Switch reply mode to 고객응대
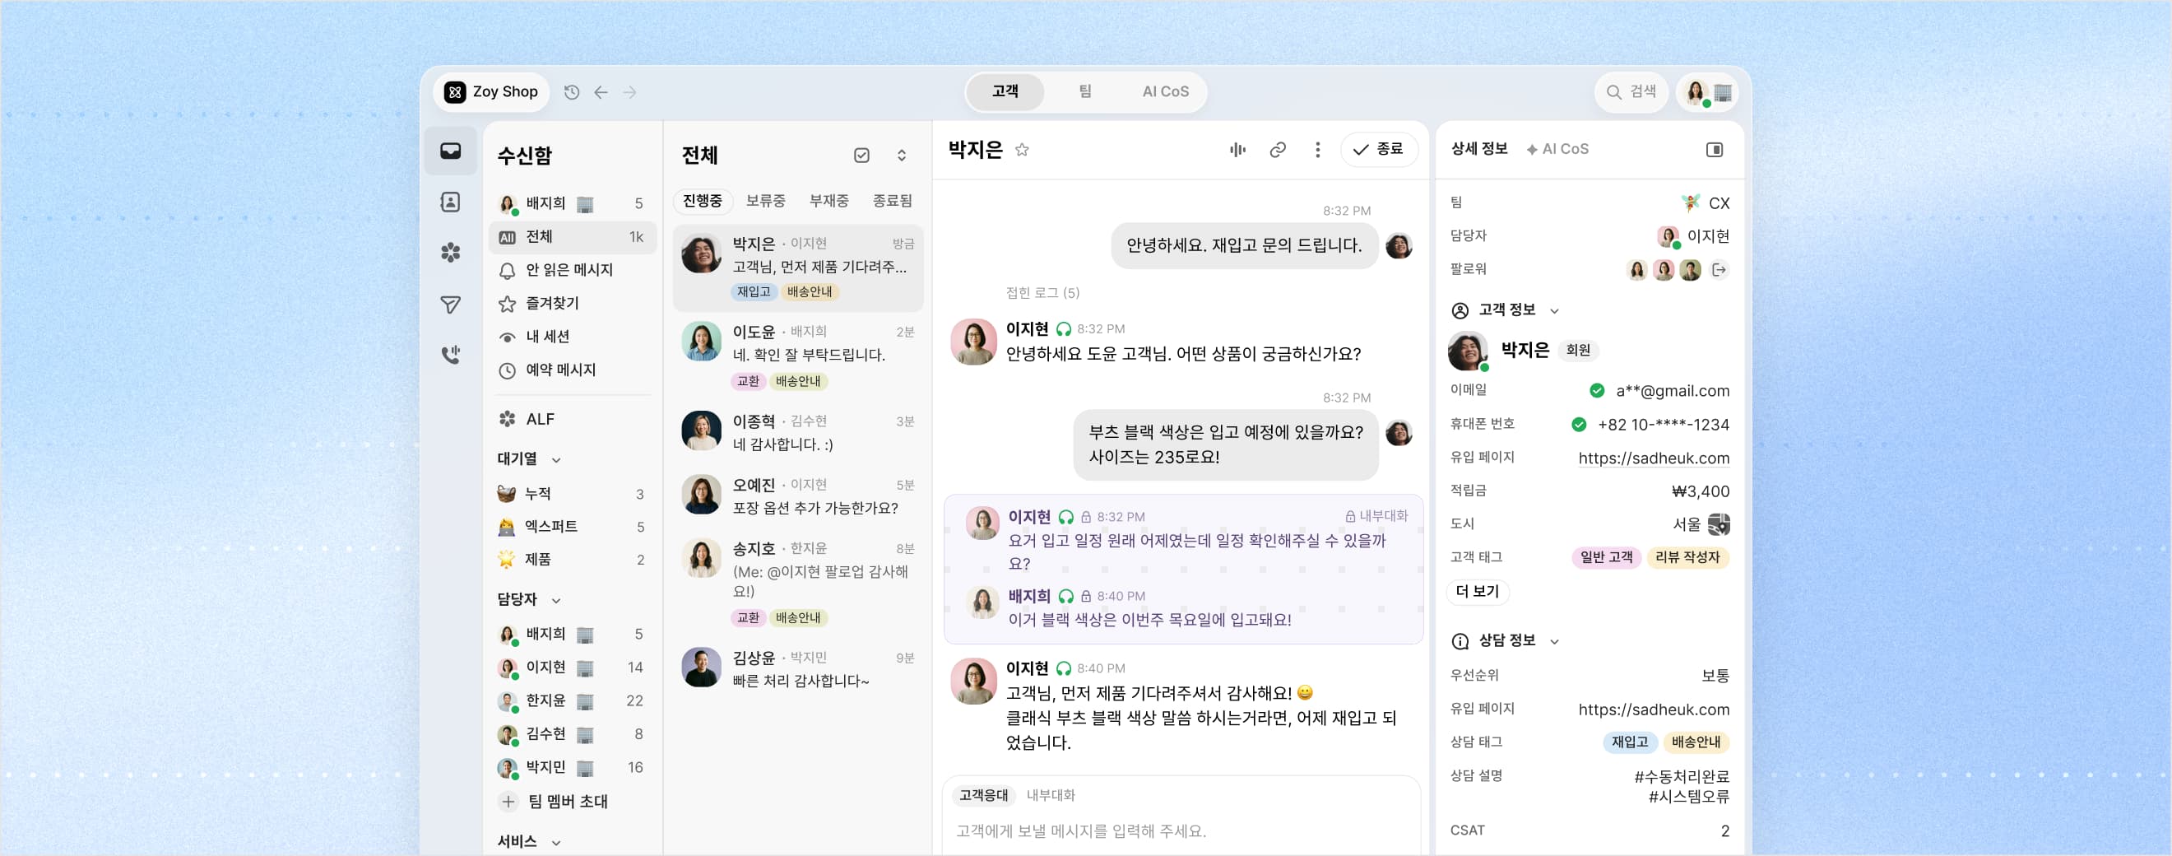 (x=983, y=794)
